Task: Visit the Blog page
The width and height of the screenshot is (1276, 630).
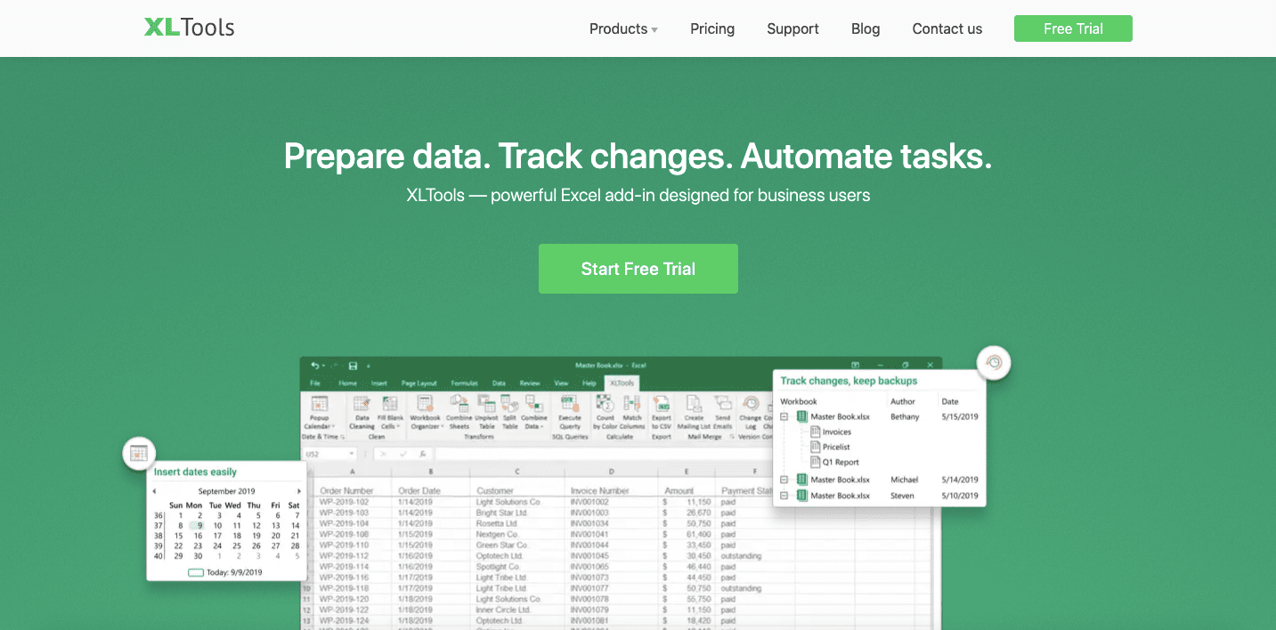Action: point(866,28)
